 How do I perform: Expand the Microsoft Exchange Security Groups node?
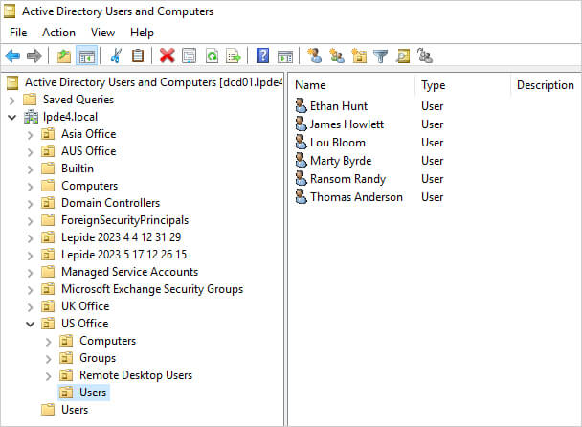tap(30, 290)
